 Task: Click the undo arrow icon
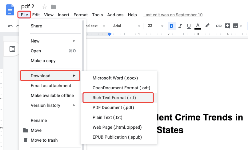(x=10, y=26)
